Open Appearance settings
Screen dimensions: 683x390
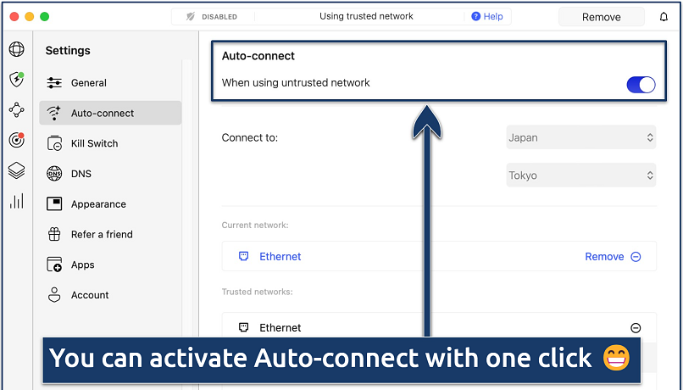tap(98, 204)
